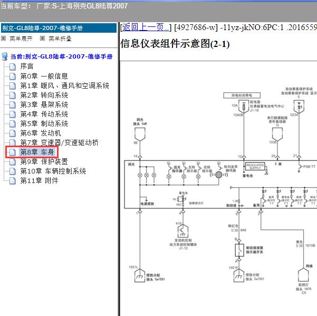Collapse all menus via 菜单折叠
The width and height of the screenshot is (317, 316).
[60, 39]
